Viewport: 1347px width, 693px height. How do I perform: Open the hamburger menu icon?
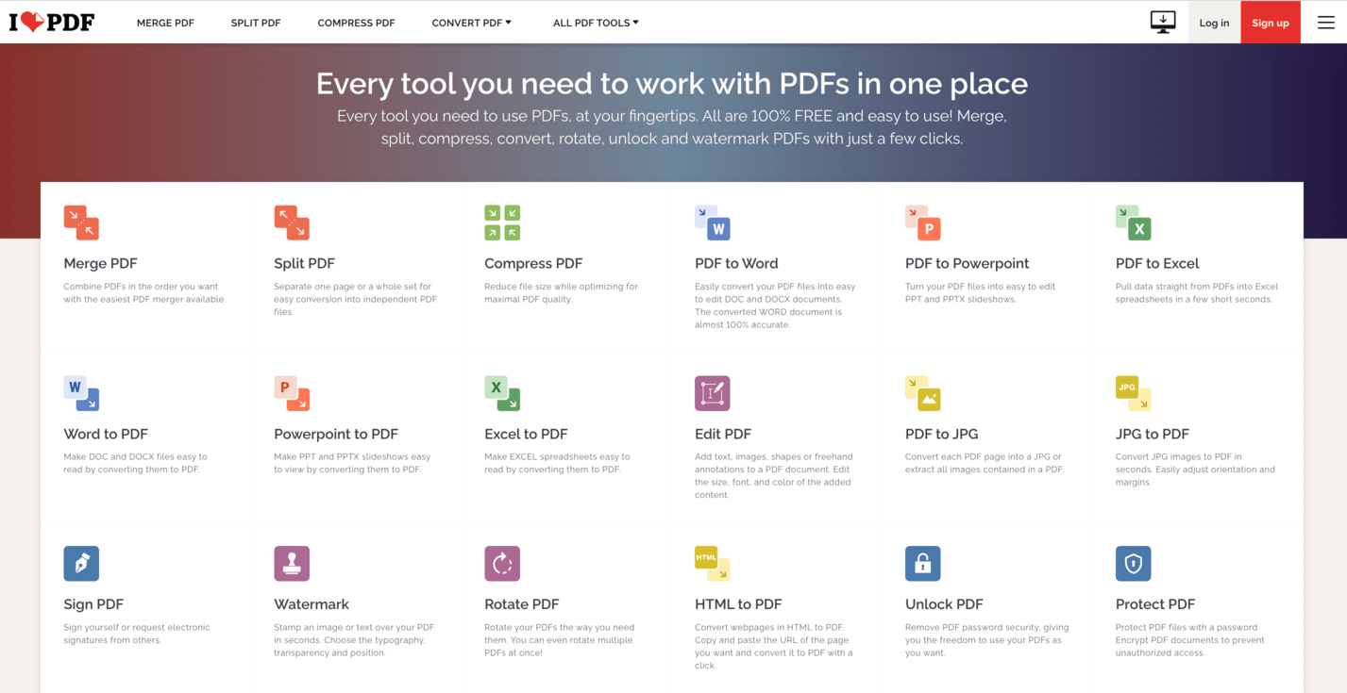point(1326,23)
